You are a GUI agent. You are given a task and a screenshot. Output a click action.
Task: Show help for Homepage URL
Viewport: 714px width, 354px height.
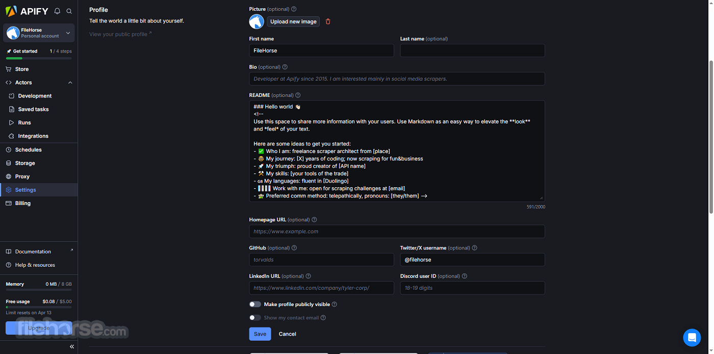point(314,220)
